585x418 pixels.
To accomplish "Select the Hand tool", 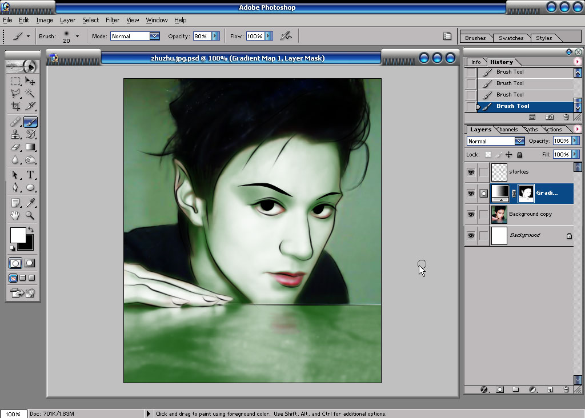I will coord(15,215).
